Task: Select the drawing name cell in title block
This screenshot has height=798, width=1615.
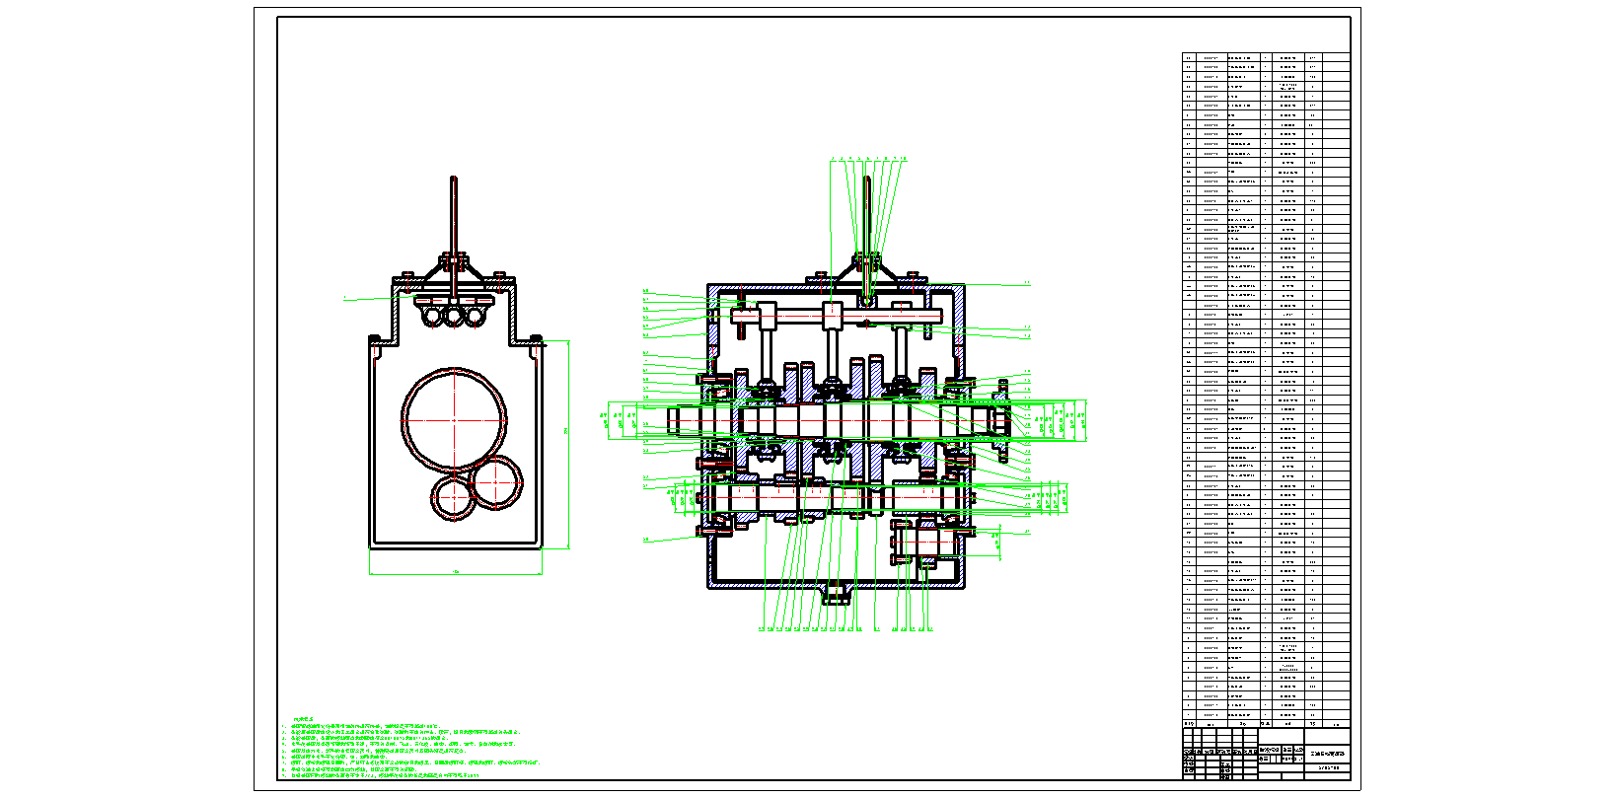Action: pos(1328,754)
